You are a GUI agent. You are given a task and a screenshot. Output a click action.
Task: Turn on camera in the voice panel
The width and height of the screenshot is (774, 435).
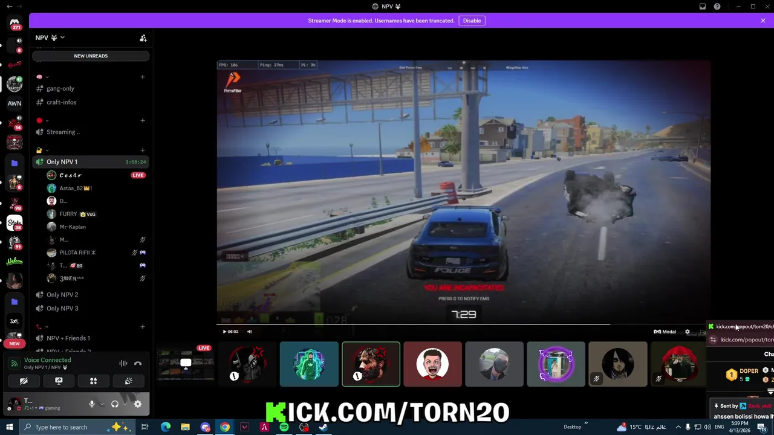click(x=24, y=381)
